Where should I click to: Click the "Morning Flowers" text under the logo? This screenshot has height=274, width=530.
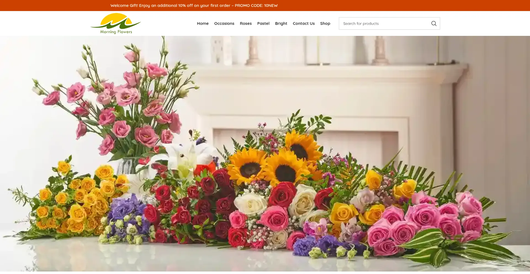click(116, 32)
